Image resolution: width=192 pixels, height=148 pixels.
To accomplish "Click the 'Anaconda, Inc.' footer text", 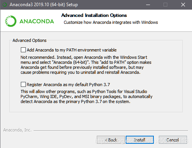I will [17, 130].
